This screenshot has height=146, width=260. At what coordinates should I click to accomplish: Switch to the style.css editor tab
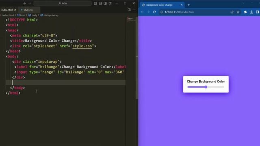[x=28, y=10]
